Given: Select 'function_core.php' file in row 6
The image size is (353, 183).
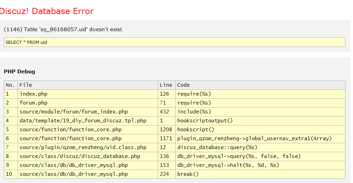Looking at the screenshot, I should pyautogui.click(x=88, y=138).
